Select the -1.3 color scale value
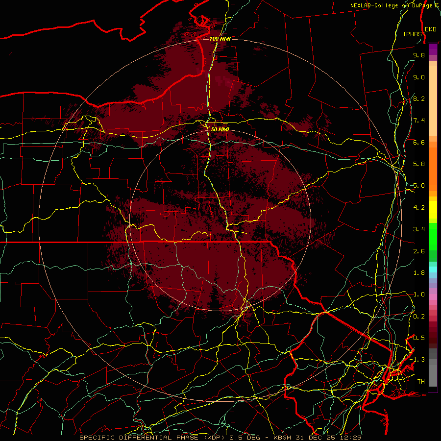The image size is (441, 441). pos(417,360)
